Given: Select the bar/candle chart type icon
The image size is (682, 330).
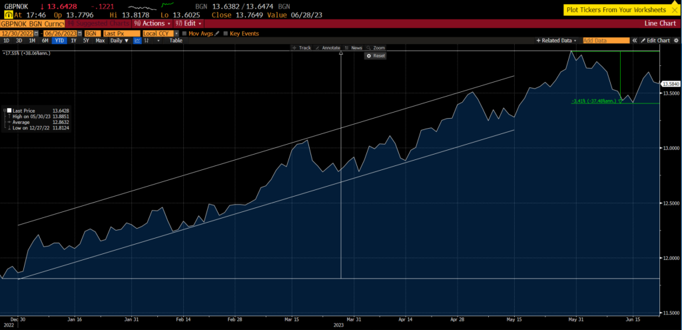Looking at the screenshot, I should [147, 41].
